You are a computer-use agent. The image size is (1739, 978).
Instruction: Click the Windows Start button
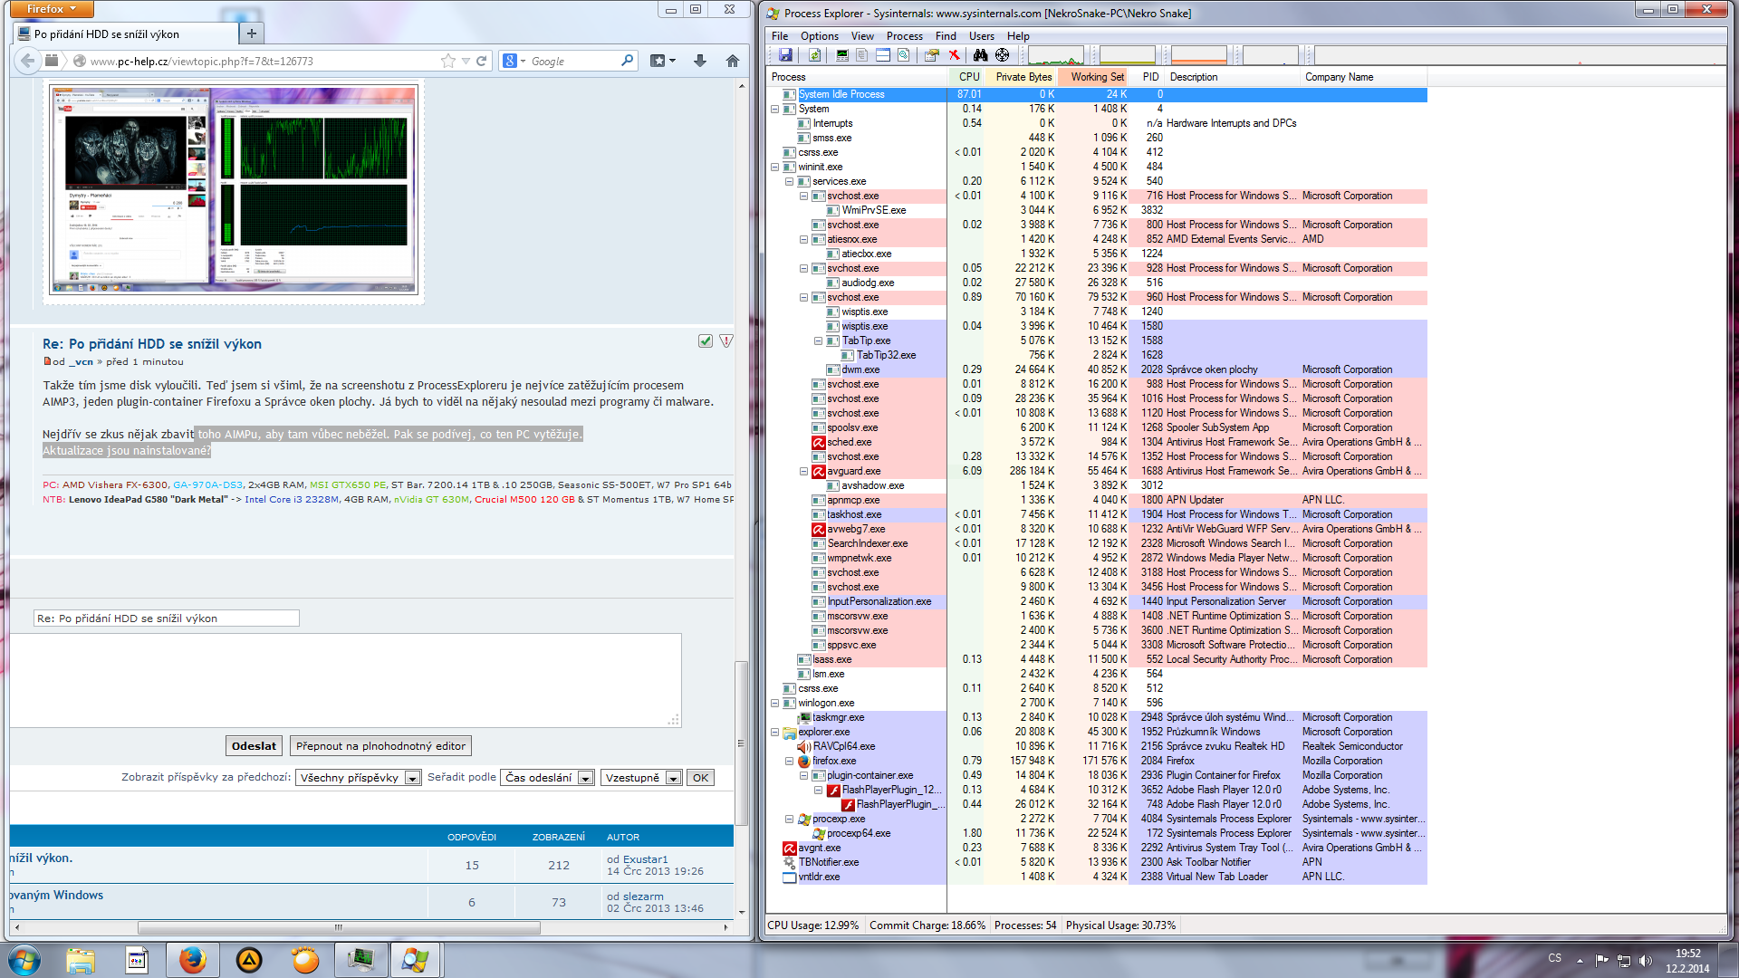[x=24, y=960]
